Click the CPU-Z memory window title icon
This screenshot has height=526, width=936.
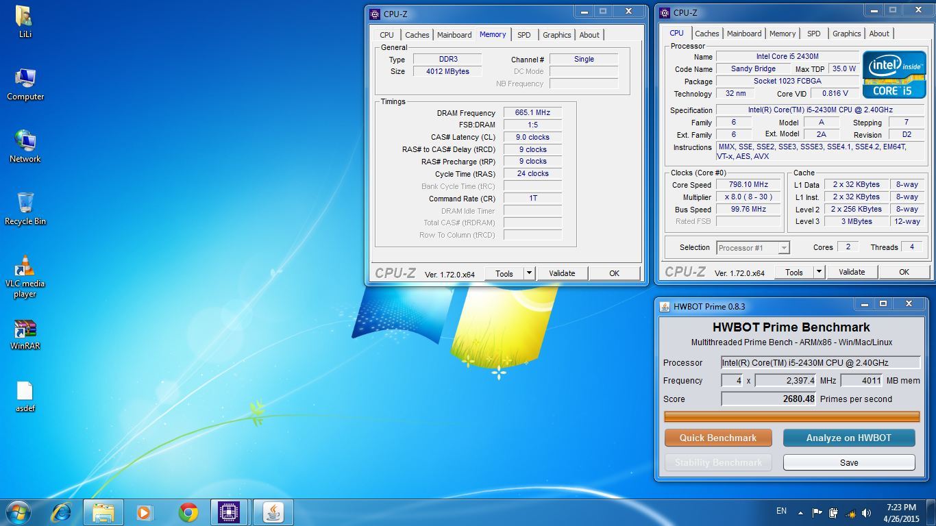(x=375, y=14)
